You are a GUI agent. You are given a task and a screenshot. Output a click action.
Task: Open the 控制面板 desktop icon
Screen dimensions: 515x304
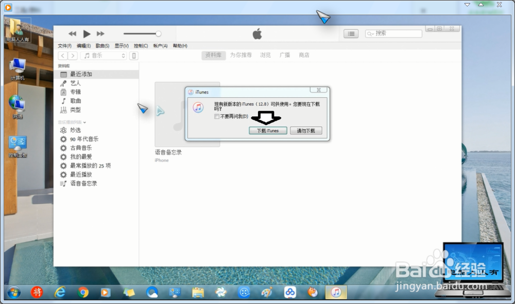[18, 147]
